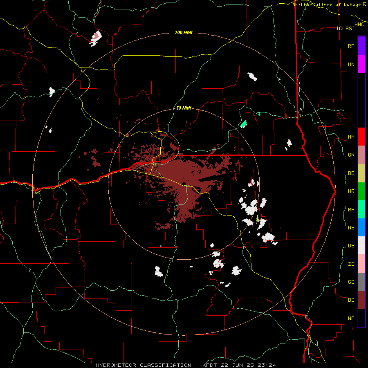Click the RA legend label

coord(351,210)
